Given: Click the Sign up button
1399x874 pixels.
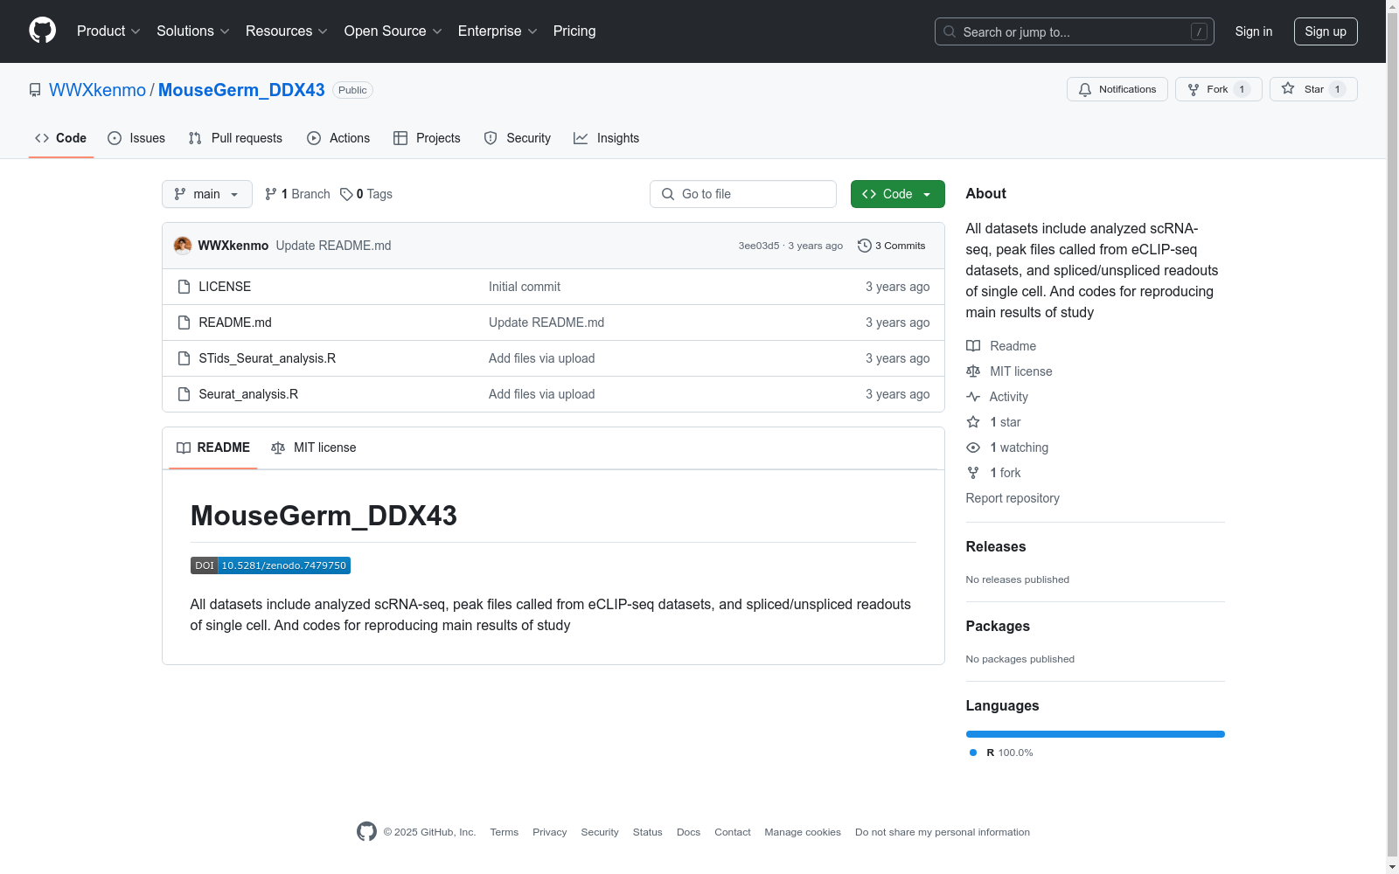Looking at the screenshot, I should [1326, 31].
